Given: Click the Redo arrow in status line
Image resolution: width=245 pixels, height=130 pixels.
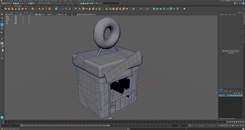Looking at the screenshot, I should [x=23, y=3].
